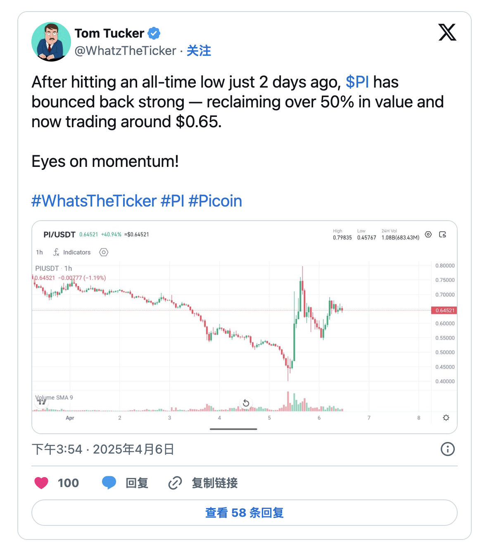Click the tweet info circle icon

pyautogui.click(x=447, y=449)
